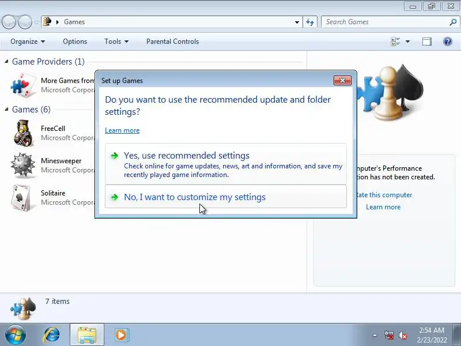
Task: Click Parental Controls in the toolbar
Action: click(172, 42)
